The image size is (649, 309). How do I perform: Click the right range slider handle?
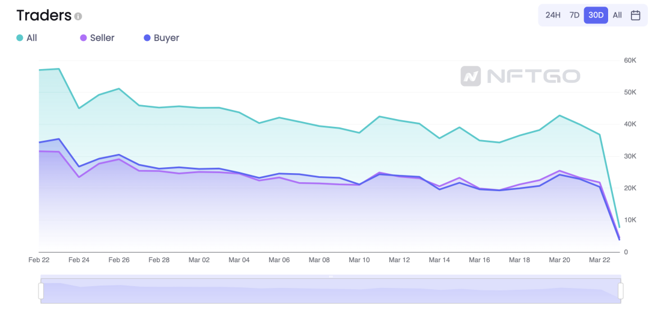tap(620, 291)
